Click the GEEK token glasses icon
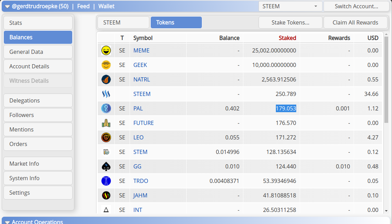The image size is (392, 224). point(106,65)
